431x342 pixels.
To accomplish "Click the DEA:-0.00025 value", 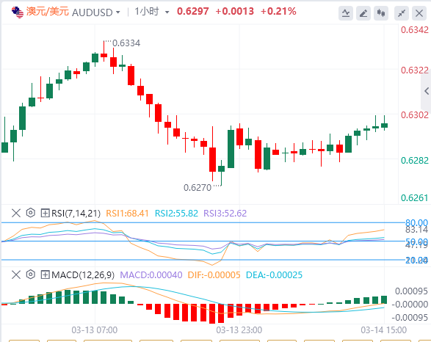I will click(x=274, y=274).
